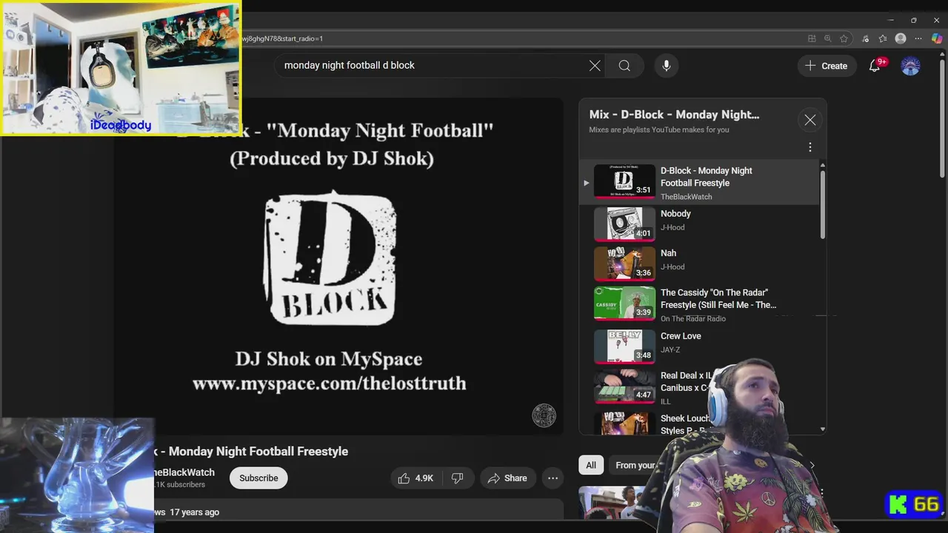Open the YouTube account avatar menu
948x533 pixels.
pos(910,66)
